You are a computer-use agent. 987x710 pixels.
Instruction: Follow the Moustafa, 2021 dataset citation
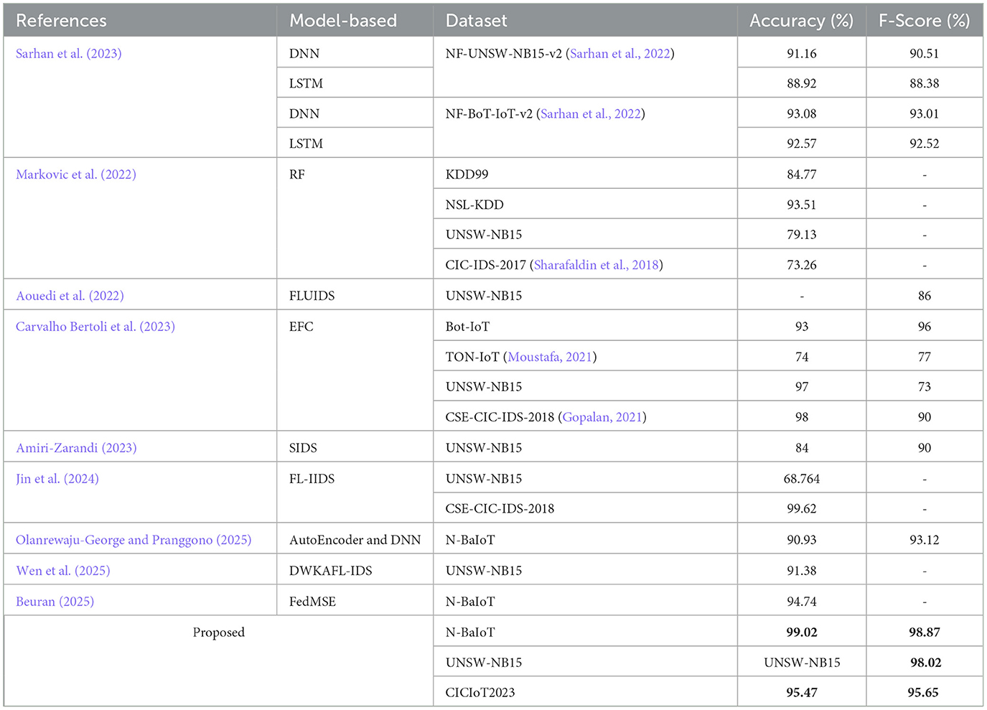[x=550, y=357]
